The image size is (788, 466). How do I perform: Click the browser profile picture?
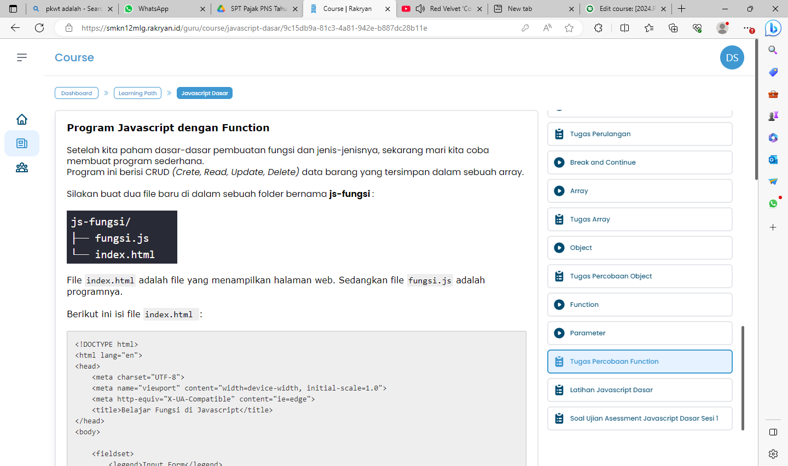[x=722, y=28]
